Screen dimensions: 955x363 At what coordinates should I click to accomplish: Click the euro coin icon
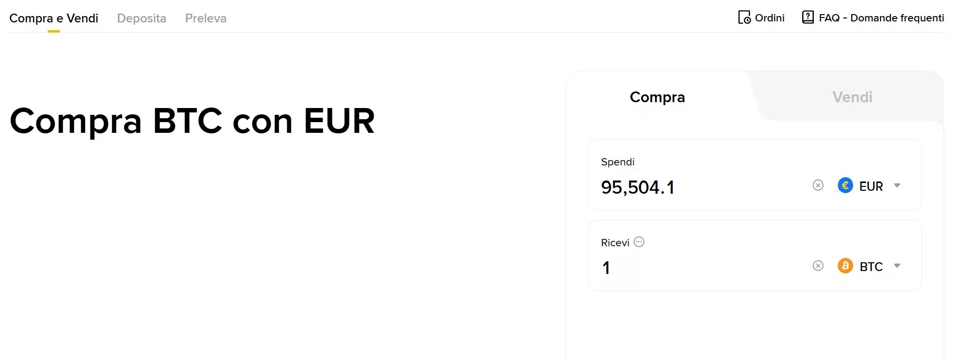[x=845, y=185]
